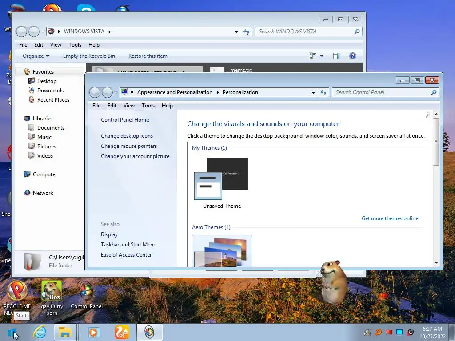Click Empty the Recycle Bin
The image size is (455, 341).
89,56
